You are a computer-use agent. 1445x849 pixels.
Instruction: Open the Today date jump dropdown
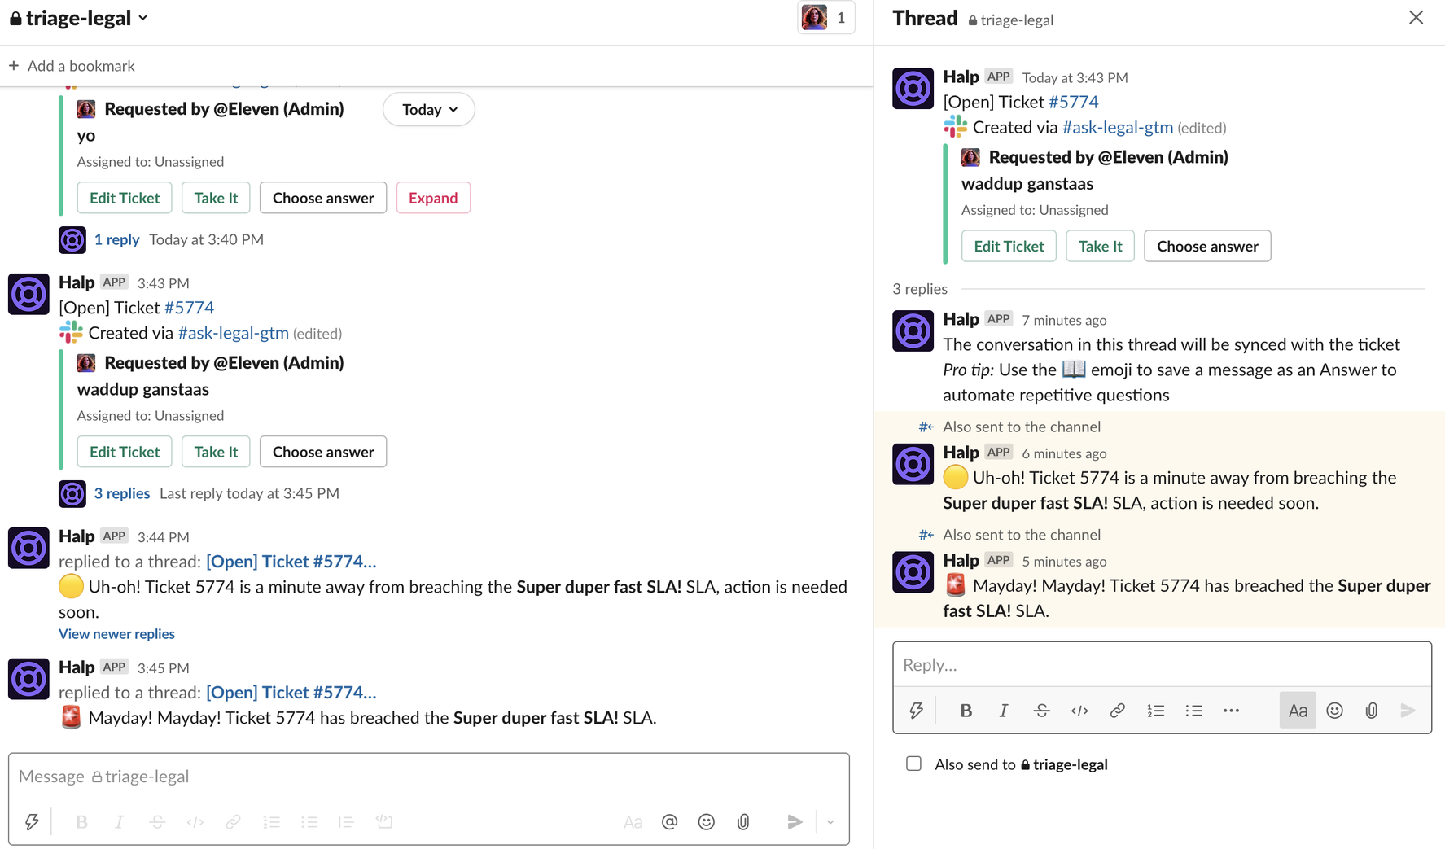(x=429, y=109)
